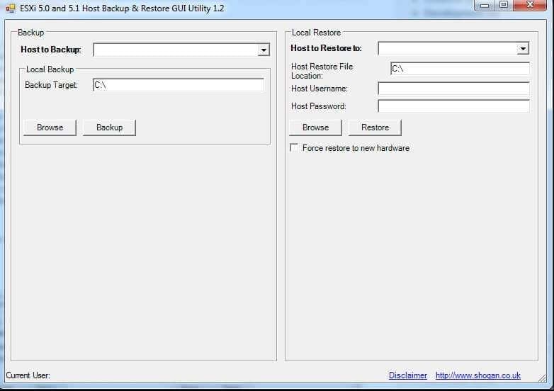This screenshot has width=554, height=391.
Task: Enable Force restore to new hardware
Action: tap(294, 147)
